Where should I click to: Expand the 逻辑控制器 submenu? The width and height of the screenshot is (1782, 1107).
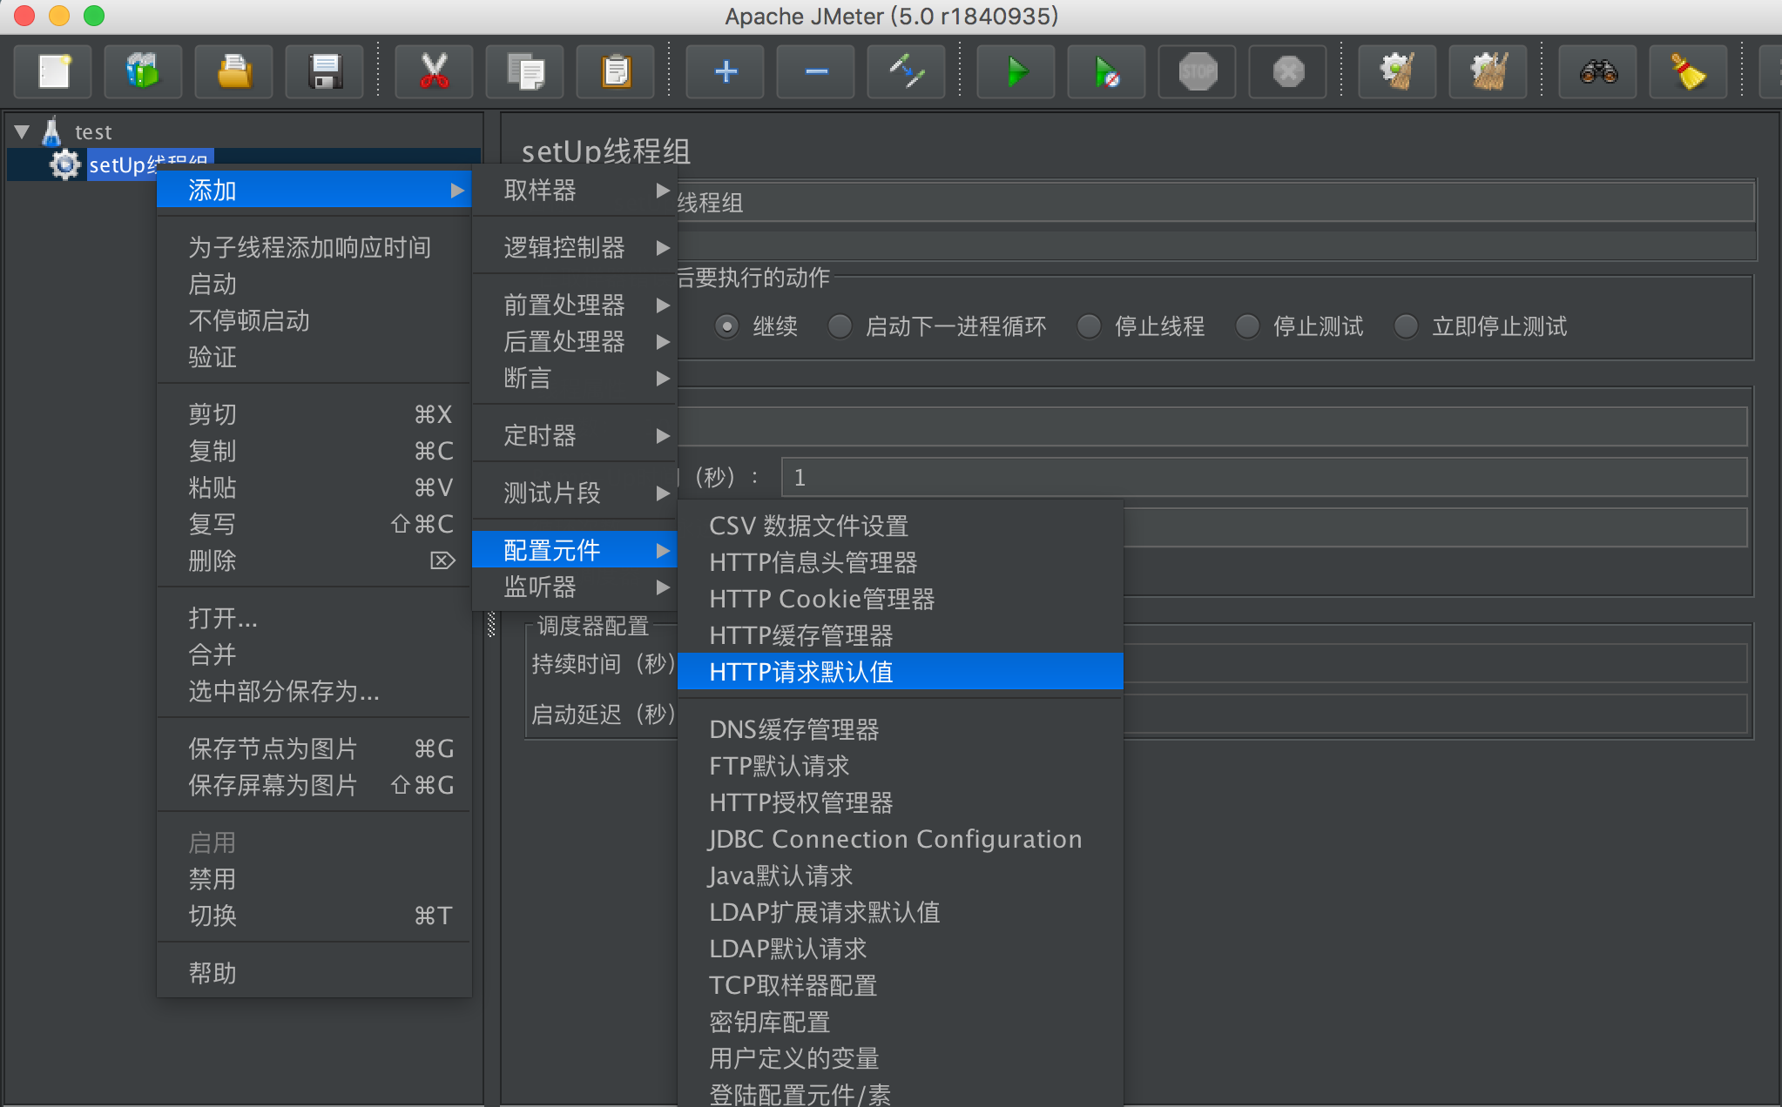tap(575, 247)
